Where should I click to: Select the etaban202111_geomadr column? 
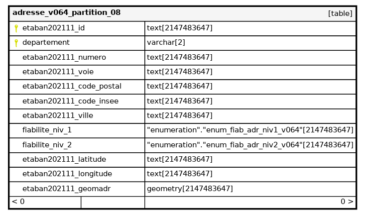(x=66, y=189)
